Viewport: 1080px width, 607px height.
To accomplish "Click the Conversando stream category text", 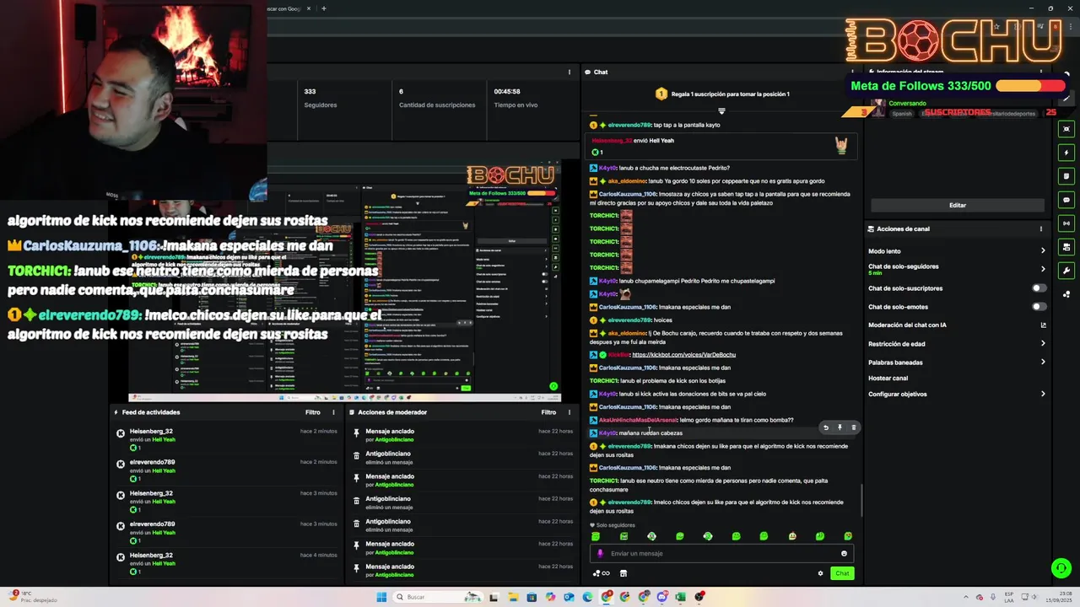I will point(907,104).
